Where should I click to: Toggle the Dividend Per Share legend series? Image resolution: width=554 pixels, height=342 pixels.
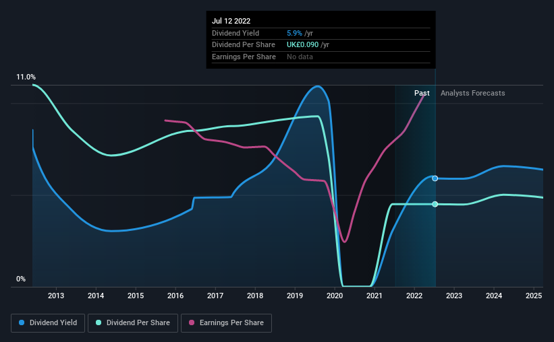(x=133, y=323)
